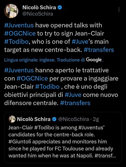Open #OGCNice hashtag in the English tweet
The image size is (126, 167).
coord(20,33)
